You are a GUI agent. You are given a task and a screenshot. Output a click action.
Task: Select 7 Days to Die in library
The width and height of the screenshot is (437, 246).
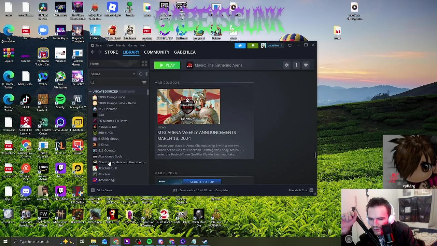click(x=107, y=127)
